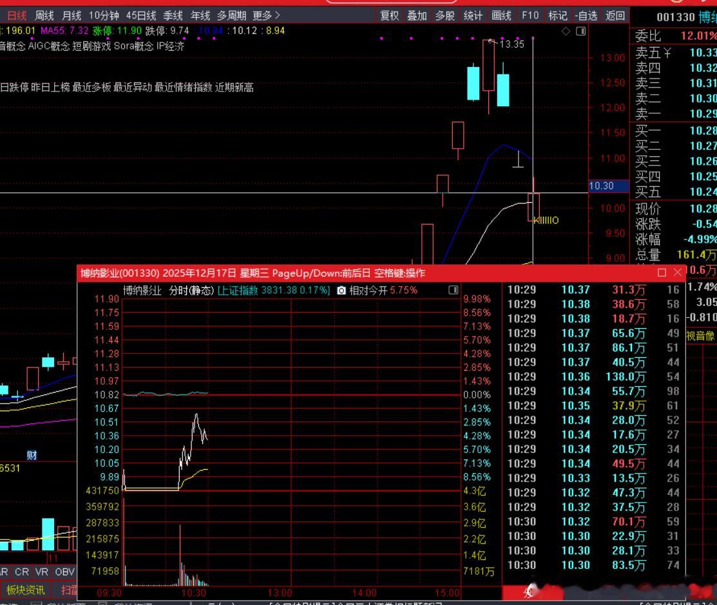This screenshot has height=605, width=717.
Task: Click the 分时(静态) mode label
Action: coord(191,290)
